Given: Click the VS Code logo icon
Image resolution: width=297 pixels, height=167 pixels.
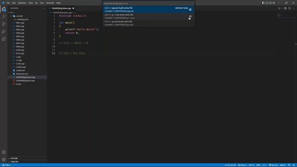Looking at the screenshot, I should pos(3,3).
